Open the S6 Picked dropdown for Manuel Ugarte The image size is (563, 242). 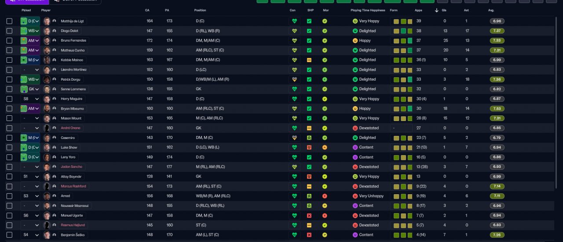[x=30, y=215]
